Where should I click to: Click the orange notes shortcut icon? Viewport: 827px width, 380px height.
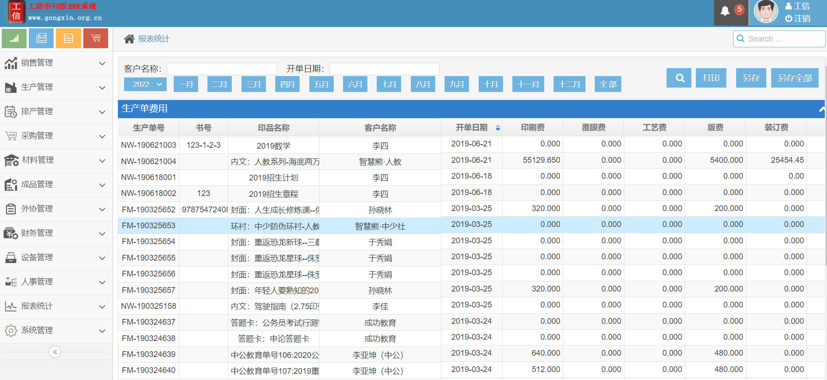pos(68,38)
